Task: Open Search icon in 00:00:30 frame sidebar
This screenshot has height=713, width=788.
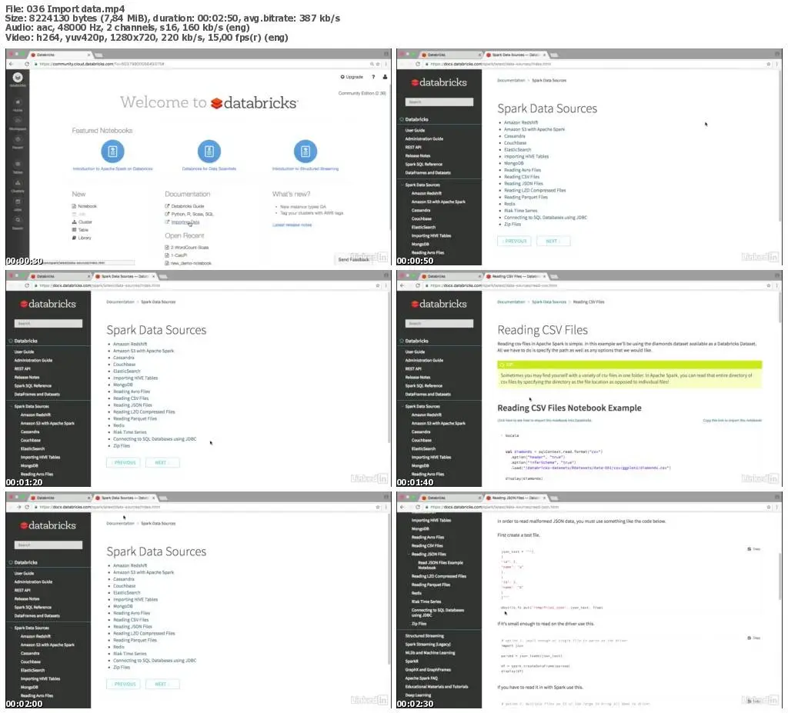Action: pyautogui.click(x=18, y=220)
